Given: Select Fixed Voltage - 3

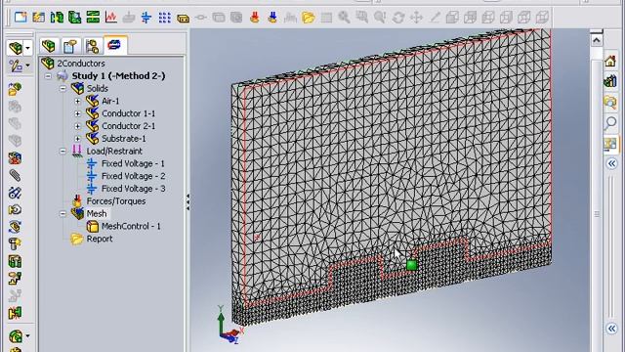Looking at the screenshot, I should click(133, 189).
